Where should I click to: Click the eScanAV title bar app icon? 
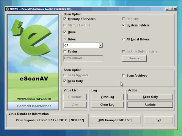[x=7, y=9]
